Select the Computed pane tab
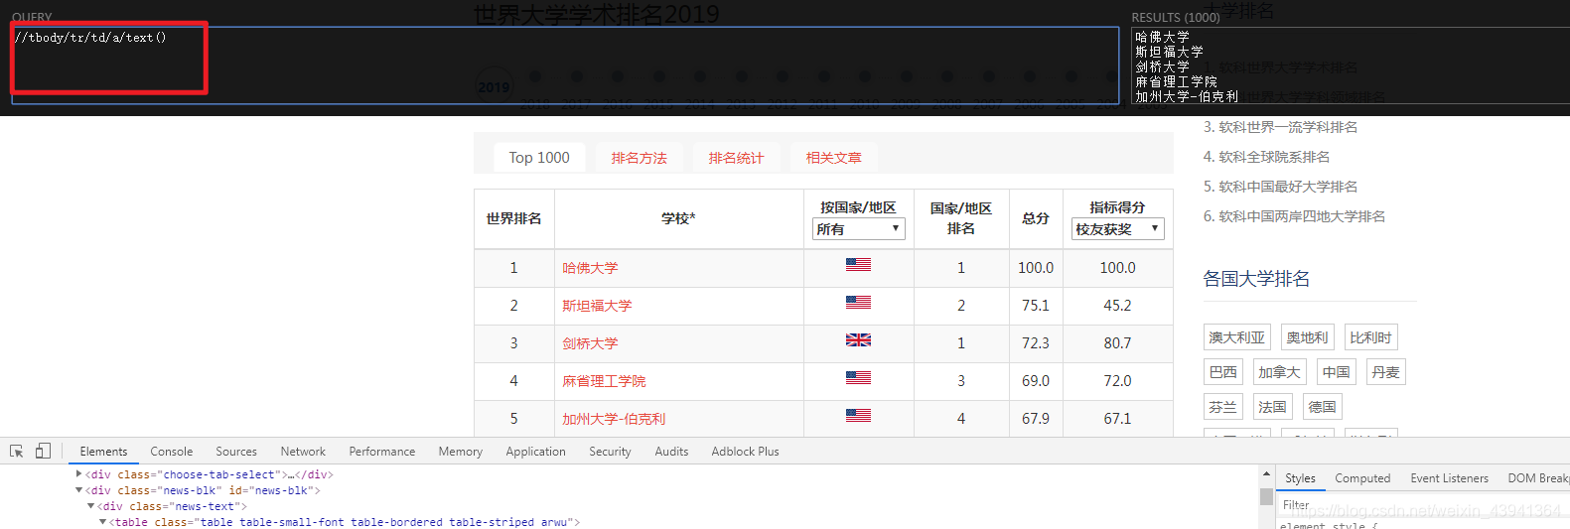The width and height of the screenshot is (1570, 529). (x=1362, y=478)
